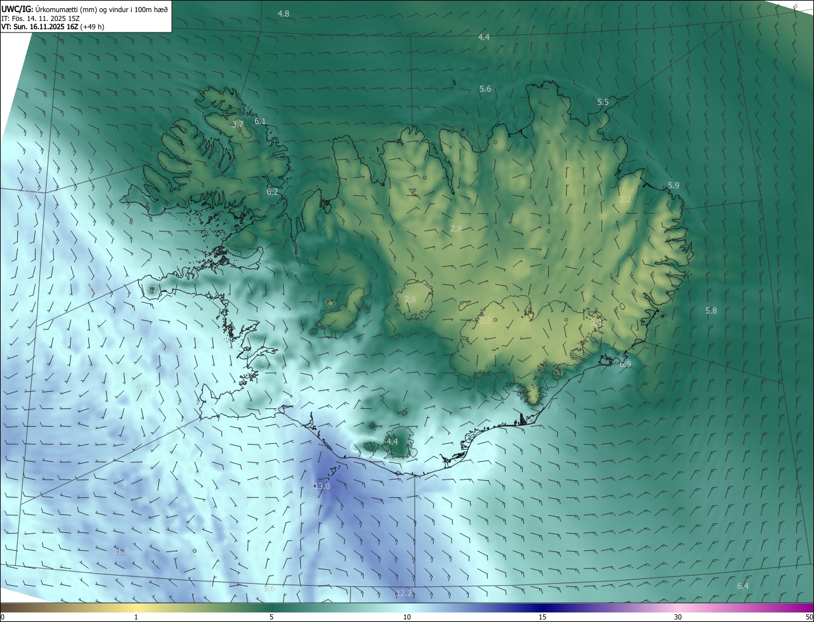814x622 pixels.
Task: Select the 2.8 value label over the highlands
Action: point(456,229)
